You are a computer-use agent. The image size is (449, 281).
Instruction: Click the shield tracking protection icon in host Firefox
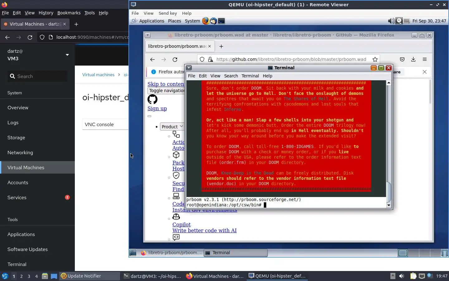(42, 37)
